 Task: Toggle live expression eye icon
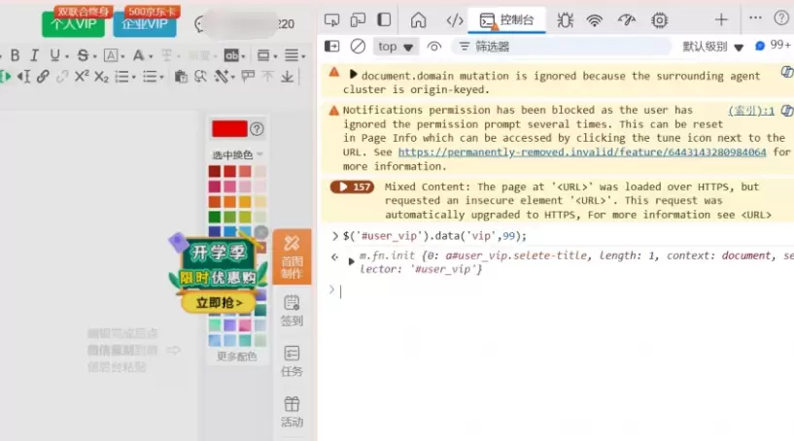[434, 47]
